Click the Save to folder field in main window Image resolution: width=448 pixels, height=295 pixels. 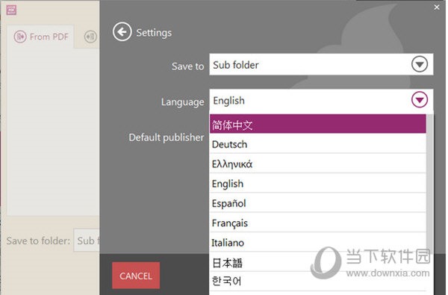pyautogui.click(x=87, y=240)
